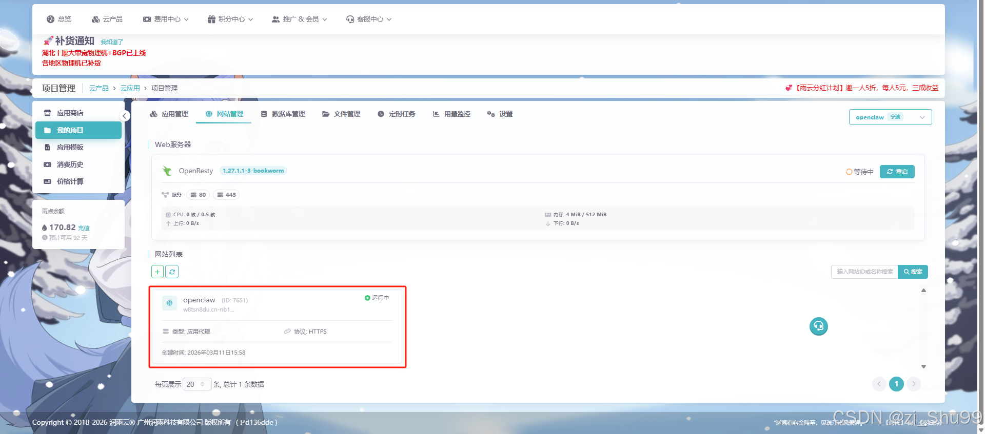Click the port 80 service badge
This screenshot has height=434, width=985.
(198, 195)
